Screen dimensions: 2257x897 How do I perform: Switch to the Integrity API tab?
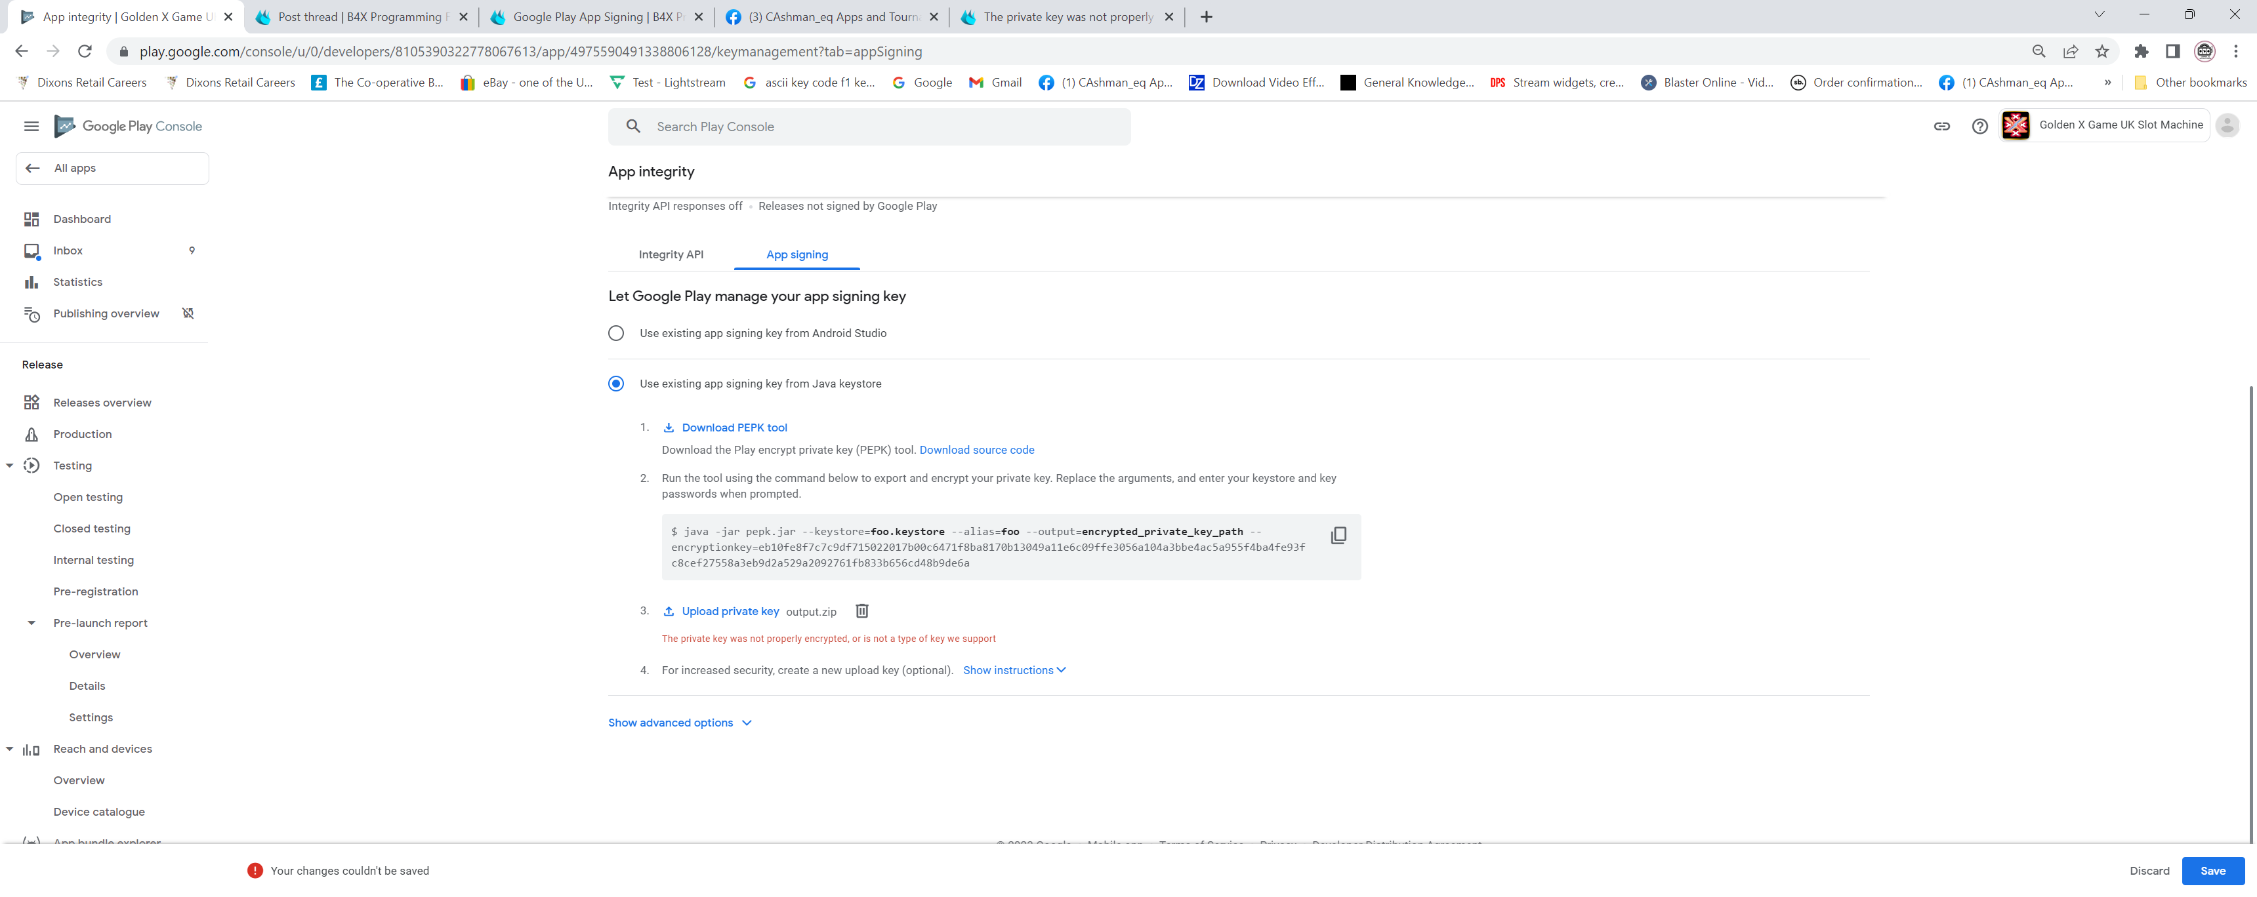point(671,255)
